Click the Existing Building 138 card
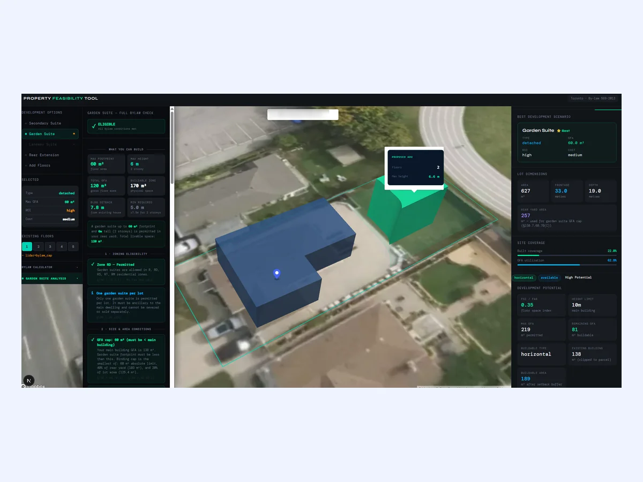The width and height of the screenshot is (643, 482). tap(592, 354)
